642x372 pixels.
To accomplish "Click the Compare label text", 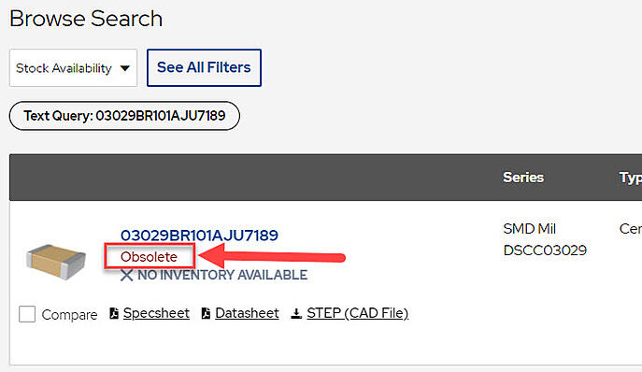I will coord(69,315).
